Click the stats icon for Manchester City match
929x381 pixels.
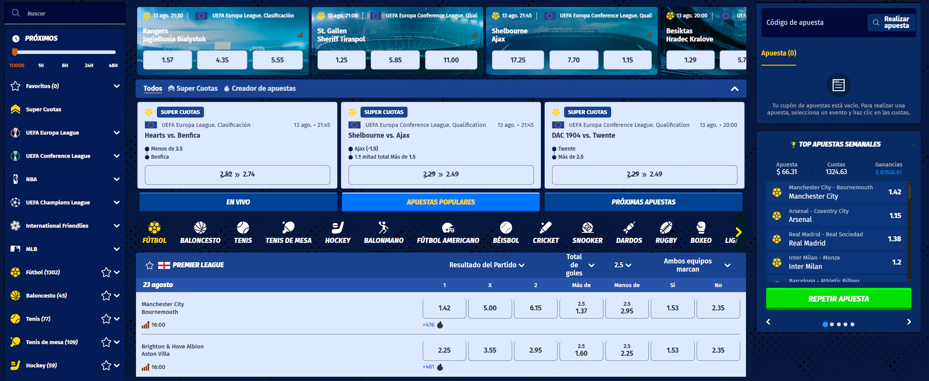(145, 325)
